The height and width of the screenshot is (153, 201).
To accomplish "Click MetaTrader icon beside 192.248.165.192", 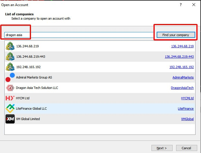I will point(10,67).
